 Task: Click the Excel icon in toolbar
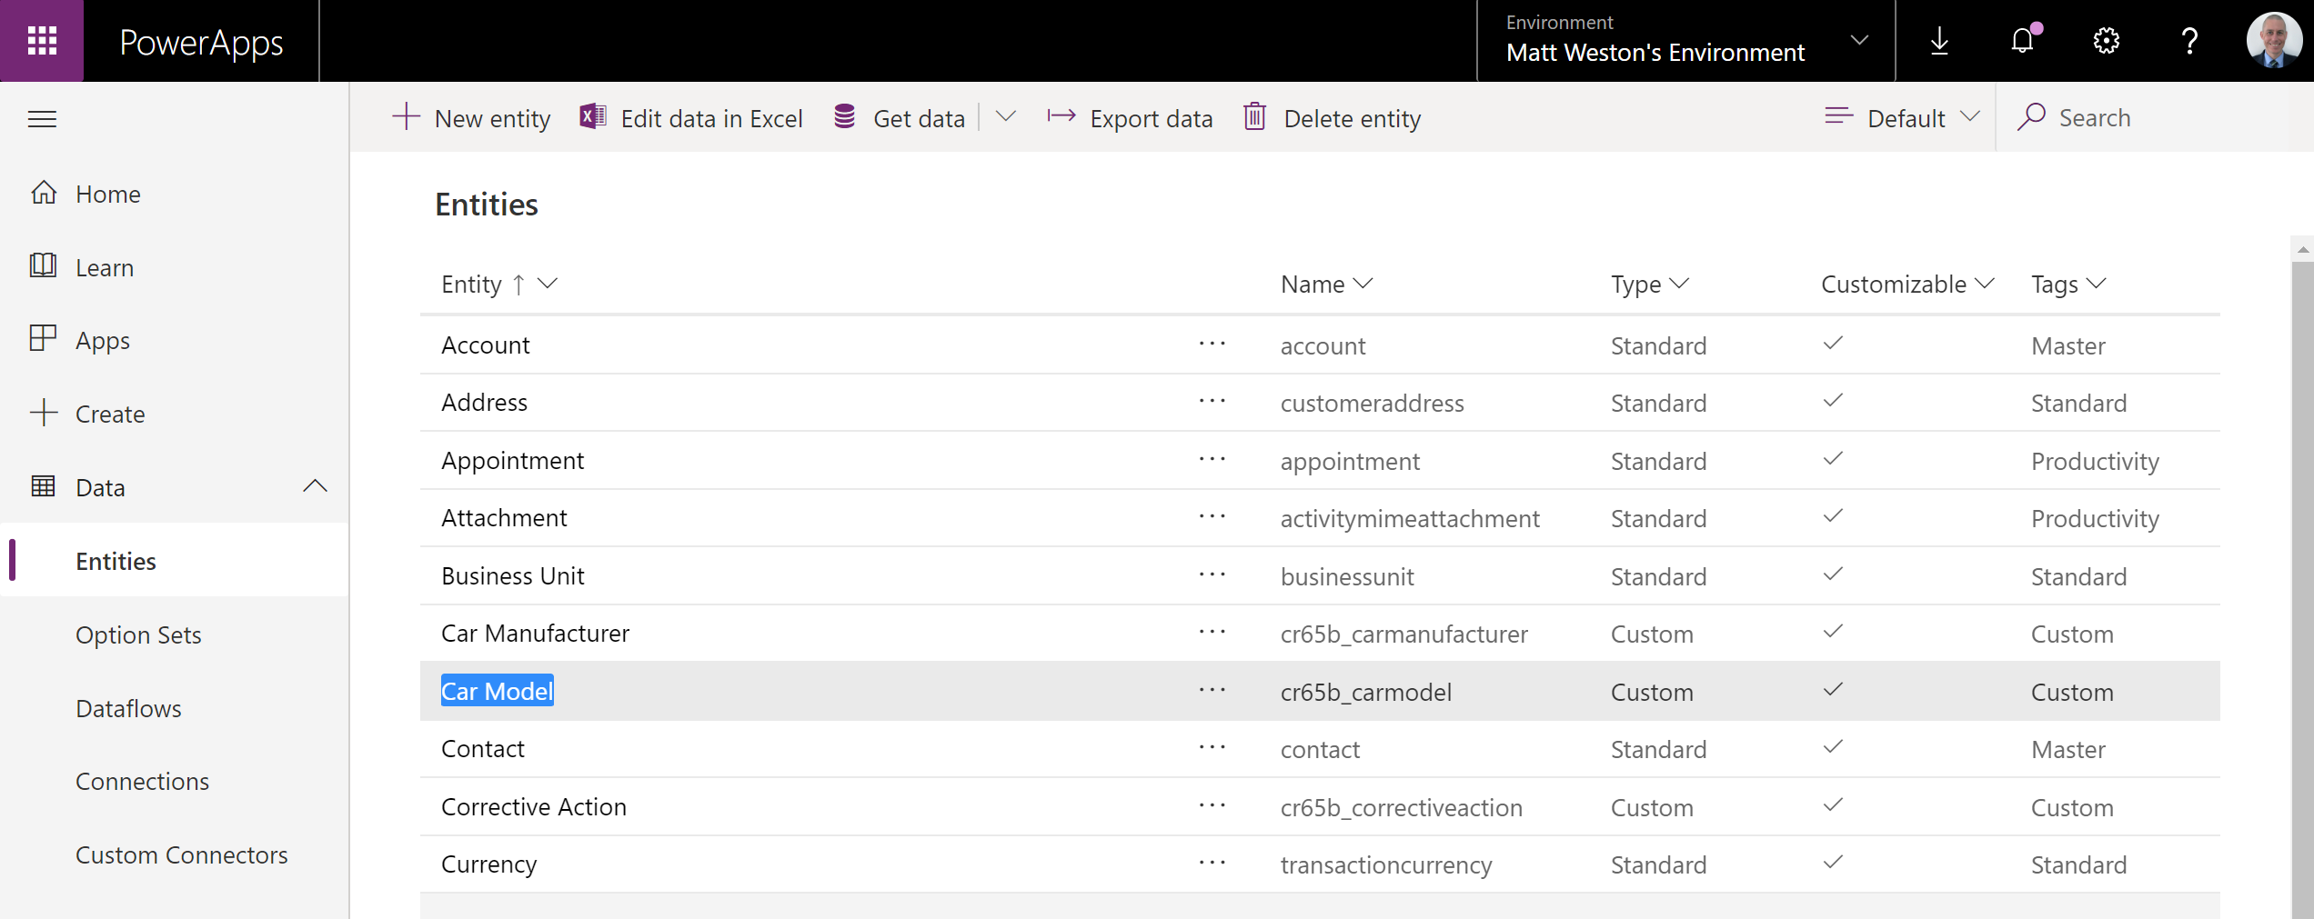pos(593,117)
